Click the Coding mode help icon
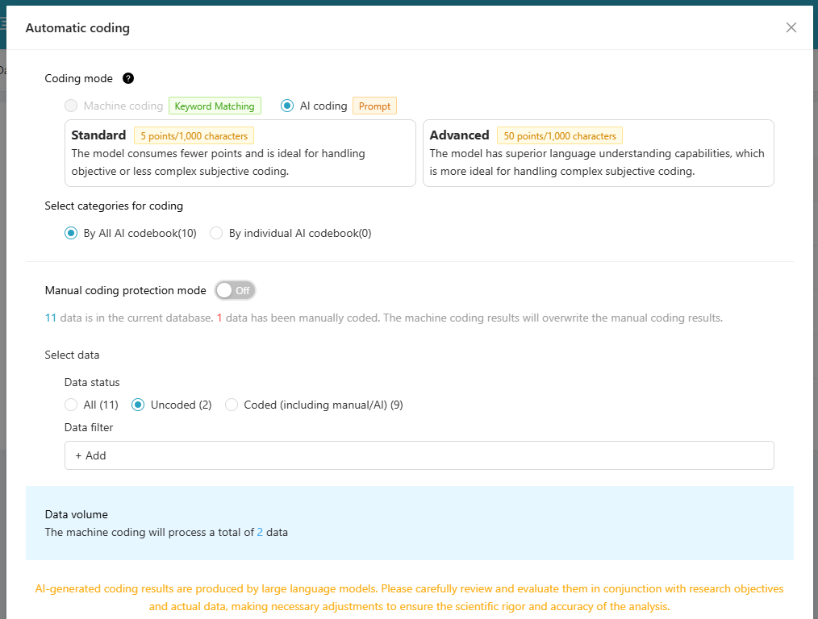818x619 pixels. pos(127,78)
